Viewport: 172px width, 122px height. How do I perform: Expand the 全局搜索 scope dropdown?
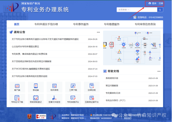click(x=124, y=10)
